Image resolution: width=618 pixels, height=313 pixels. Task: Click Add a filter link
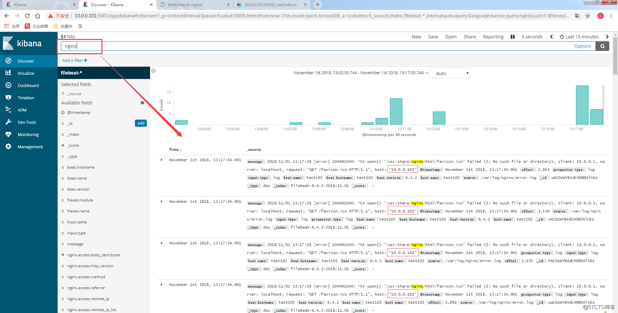coord(75,60)
